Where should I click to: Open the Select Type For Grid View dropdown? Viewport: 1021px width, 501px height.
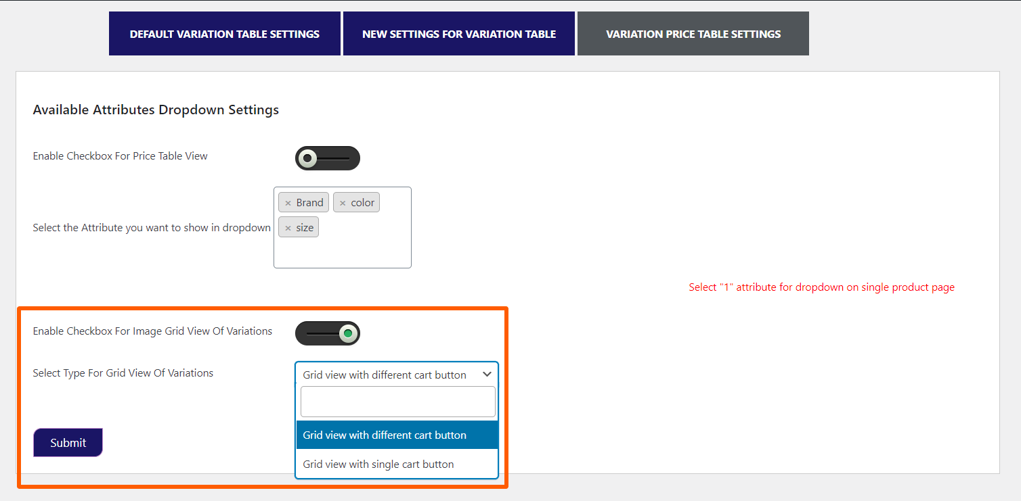click(397, 374)
